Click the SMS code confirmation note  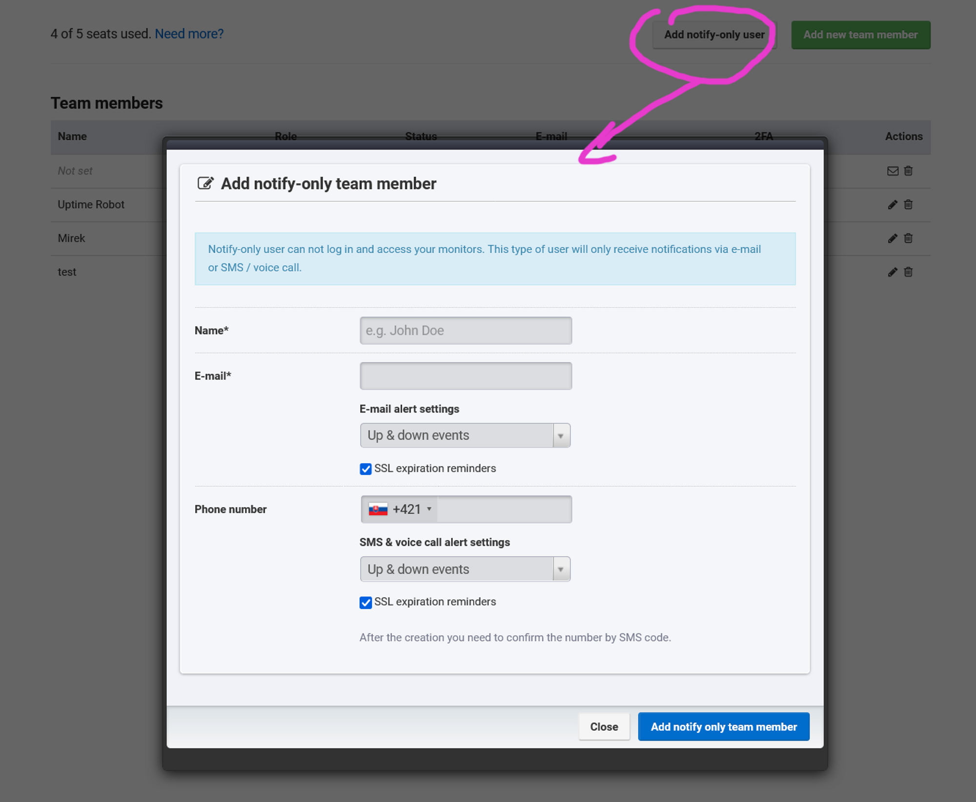pyautogui.click(x=515, y=637)
